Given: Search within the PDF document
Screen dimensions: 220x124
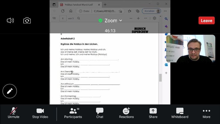Looking at the screenshot, I should coord(79,18).
